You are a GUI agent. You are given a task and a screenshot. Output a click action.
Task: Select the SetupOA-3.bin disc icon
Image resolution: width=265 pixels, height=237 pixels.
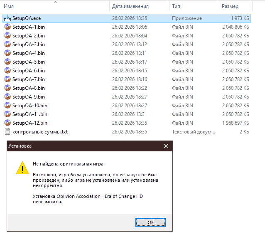[7, 44]
